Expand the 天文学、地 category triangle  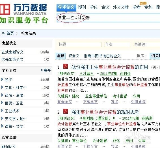tap(2, 118)
